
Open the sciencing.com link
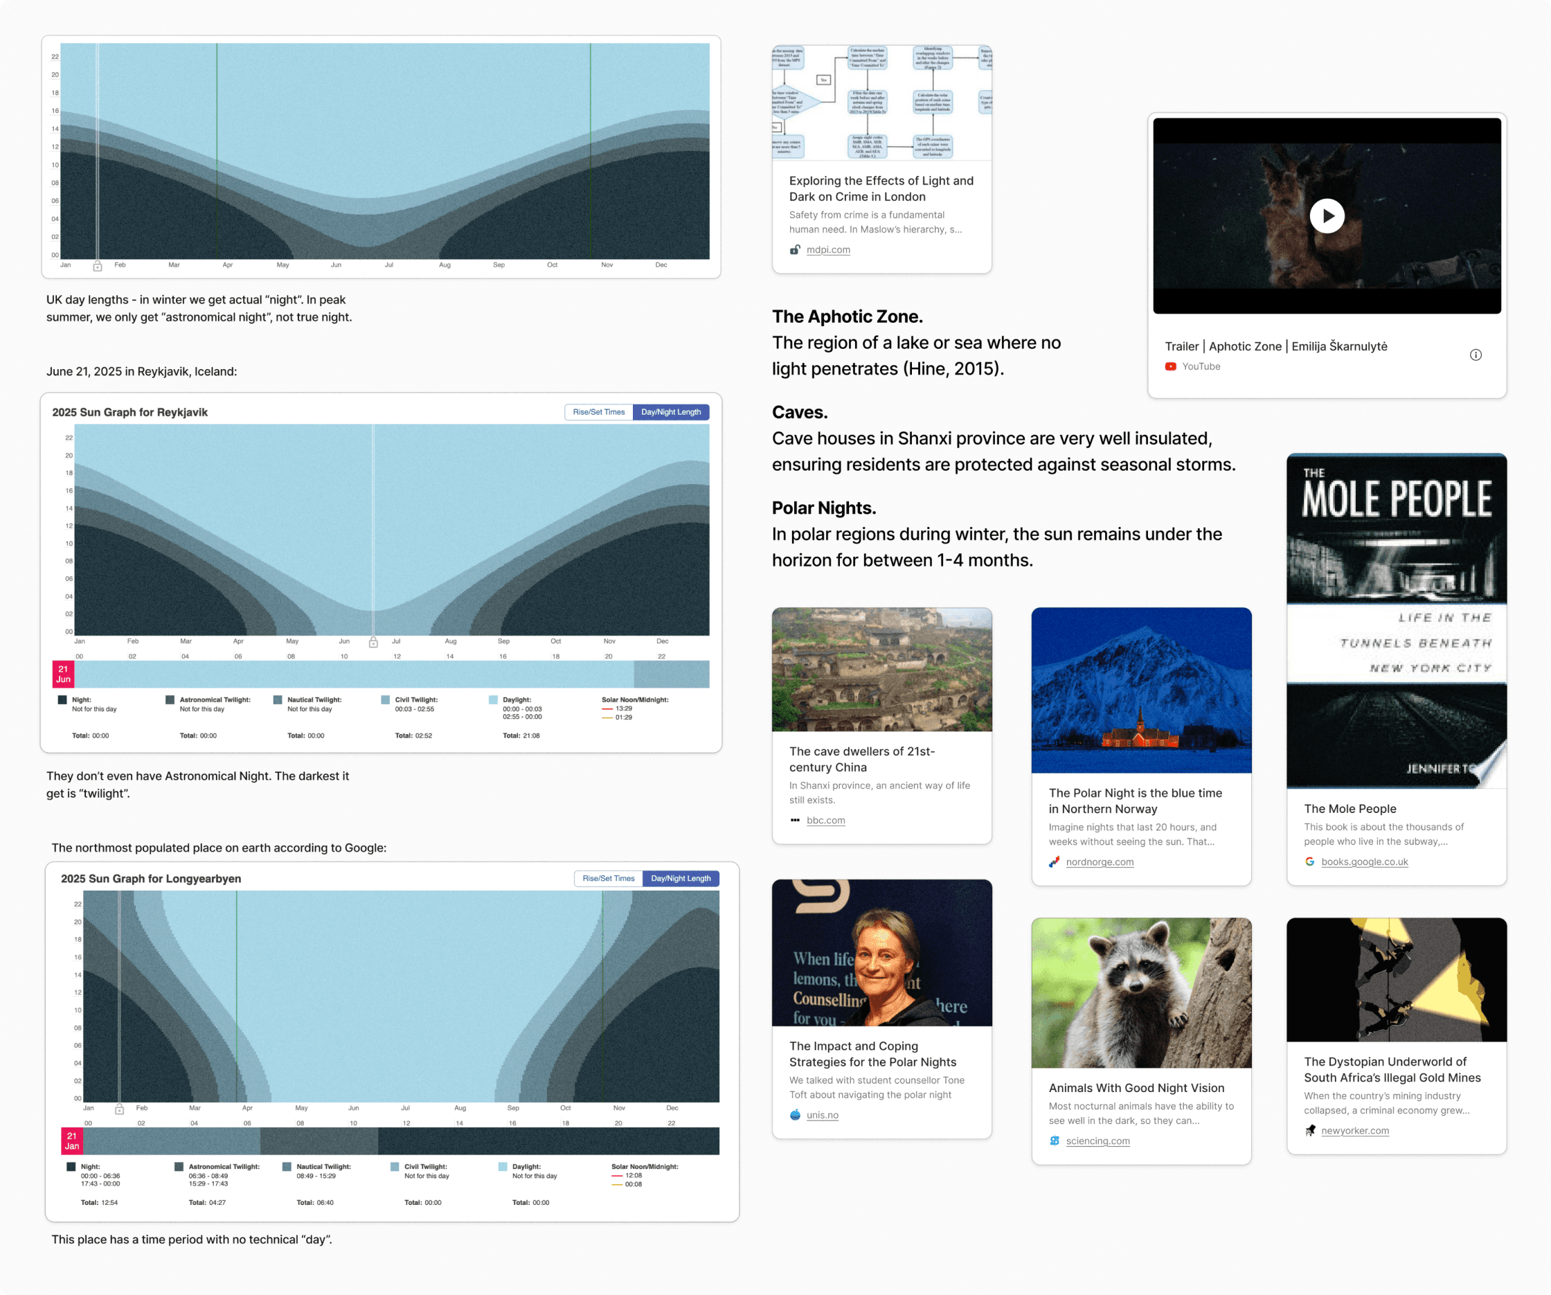coord(1097,1141)
